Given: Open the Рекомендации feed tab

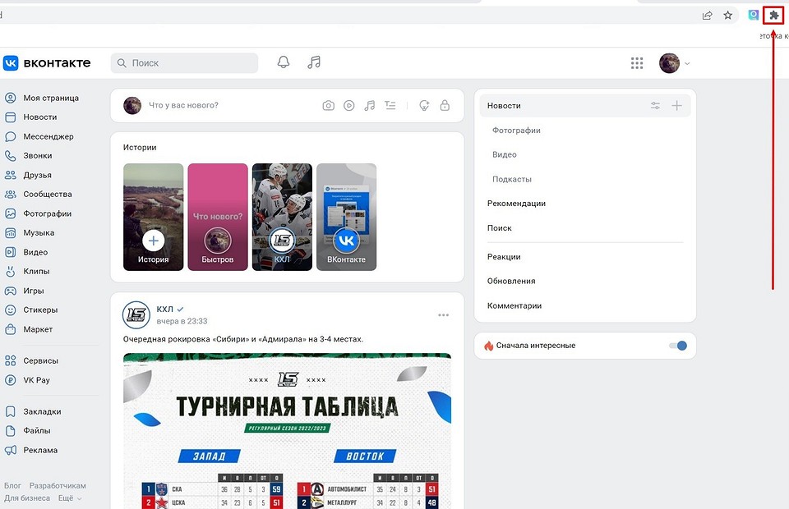Looking at the screenshot, I should tap(516, 204).
